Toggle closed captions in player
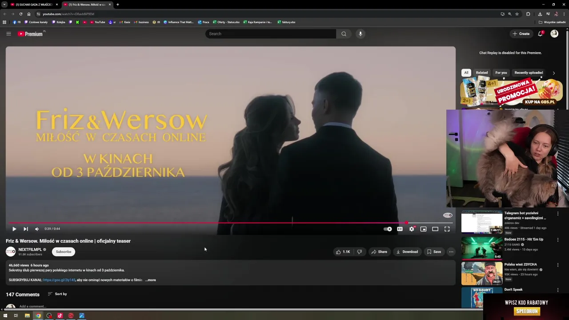This screenshot has height=320, width=569. pyautogui.click(x=400, y=229)
